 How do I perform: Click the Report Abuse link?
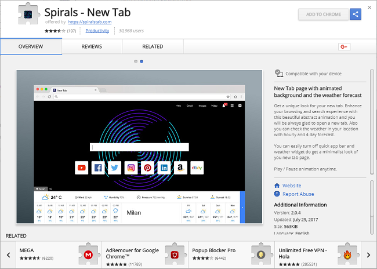(x=298, y=194)
